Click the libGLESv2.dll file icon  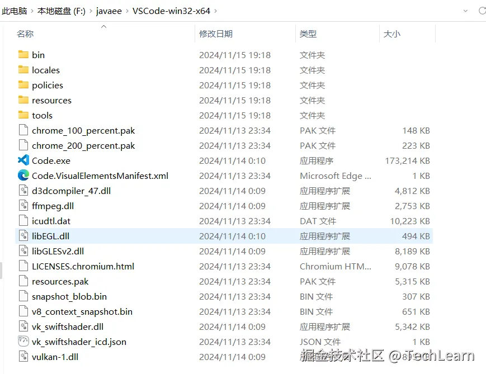(x=23, y=250)
